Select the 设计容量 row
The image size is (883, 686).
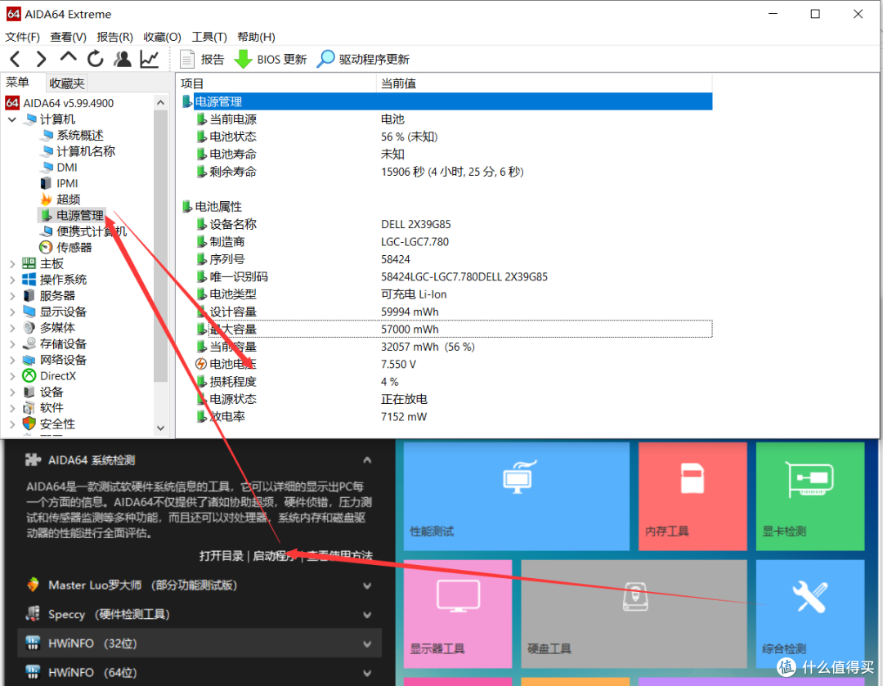[446, 312]
